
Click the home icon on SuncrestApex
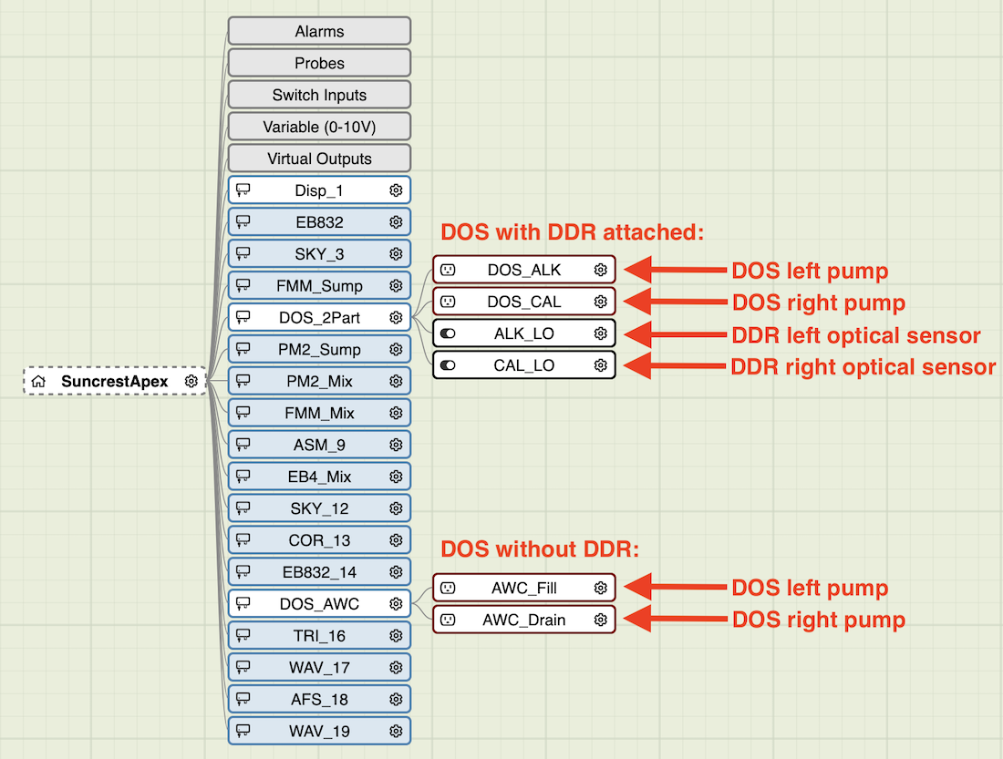38,382
